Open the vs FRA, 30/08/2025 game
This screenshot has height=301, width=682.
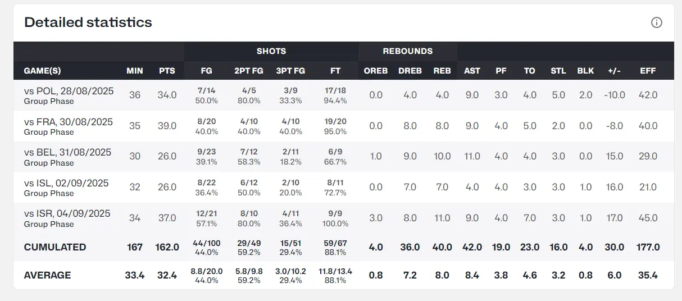point(68,122)
